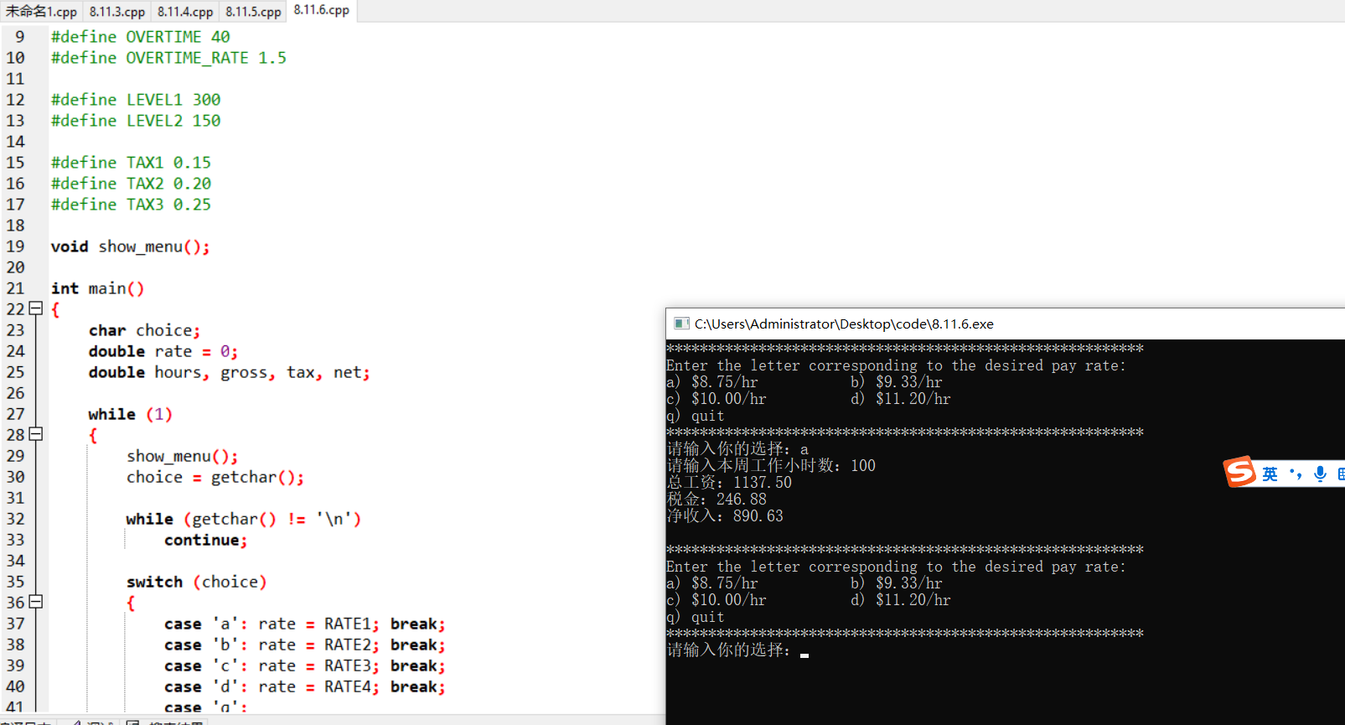Click the 'show_menu();' call at line 29
Image resolution: width=1345 pixels, height=725 pixels.
tap(182, 456)
